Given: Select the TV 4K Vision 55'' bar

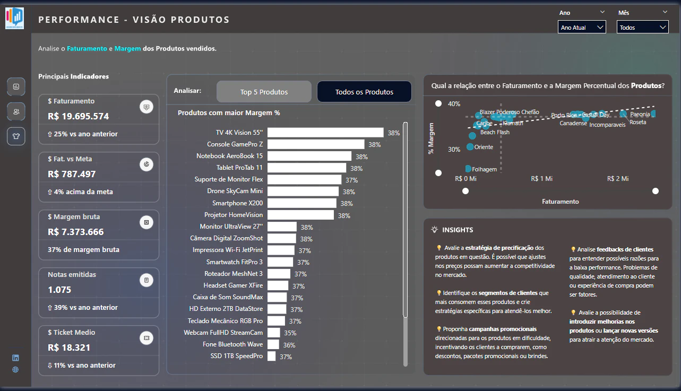Looking at the screenshot, I should click(x=325, y=133).
